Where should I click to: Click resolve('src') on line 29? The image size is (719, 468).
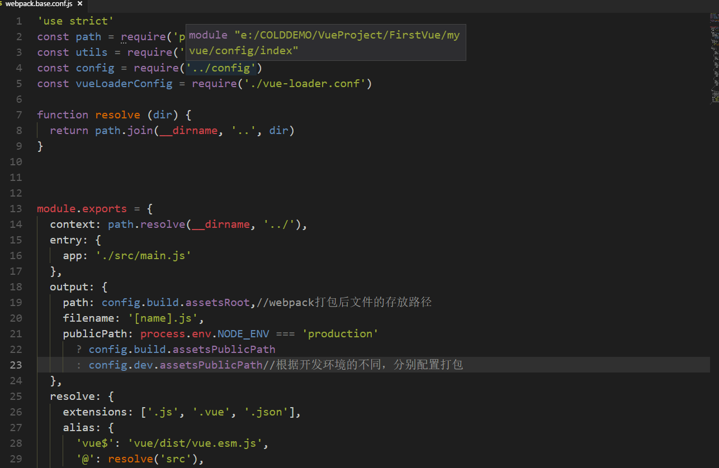pos(153,459)
